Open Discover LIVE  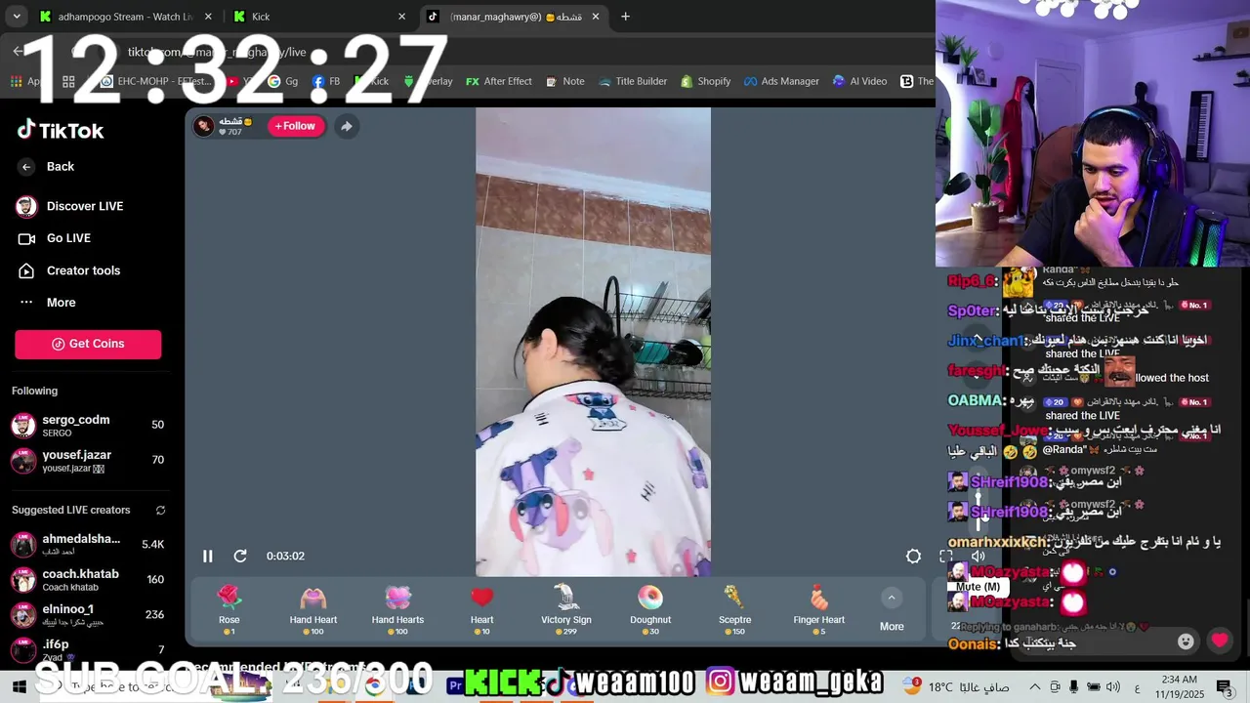[x=70, y=206]
